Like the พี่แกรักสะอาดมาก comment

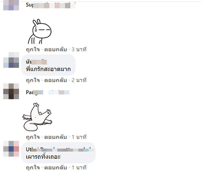(x=33, y=80)
